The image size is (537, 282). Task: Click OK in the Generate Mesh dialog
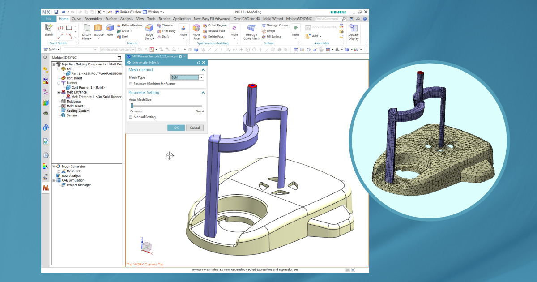tap(176, 128)
